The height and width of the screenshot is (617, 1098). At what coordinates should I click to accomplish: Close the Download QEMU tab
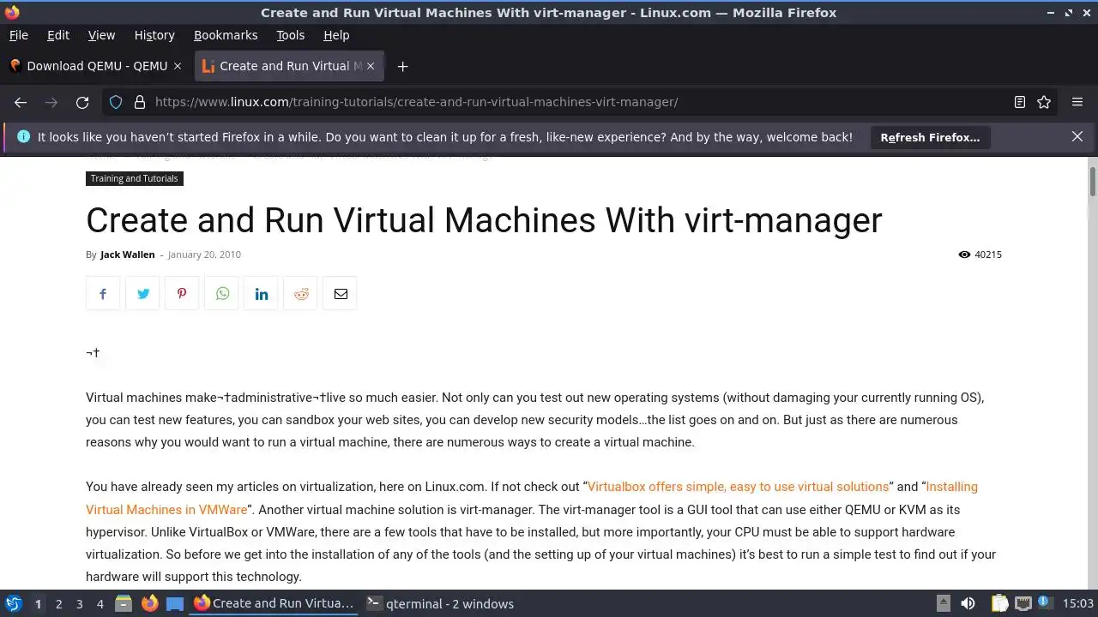(178, 66)
